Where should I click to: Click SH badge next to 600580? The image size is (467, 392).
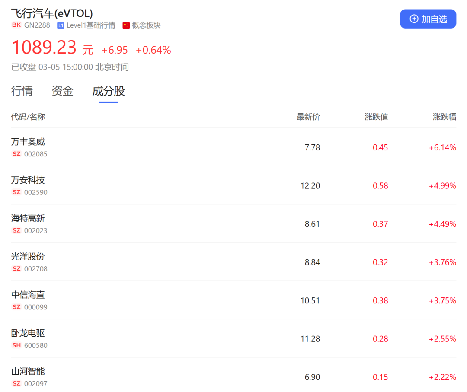[16, 345]
